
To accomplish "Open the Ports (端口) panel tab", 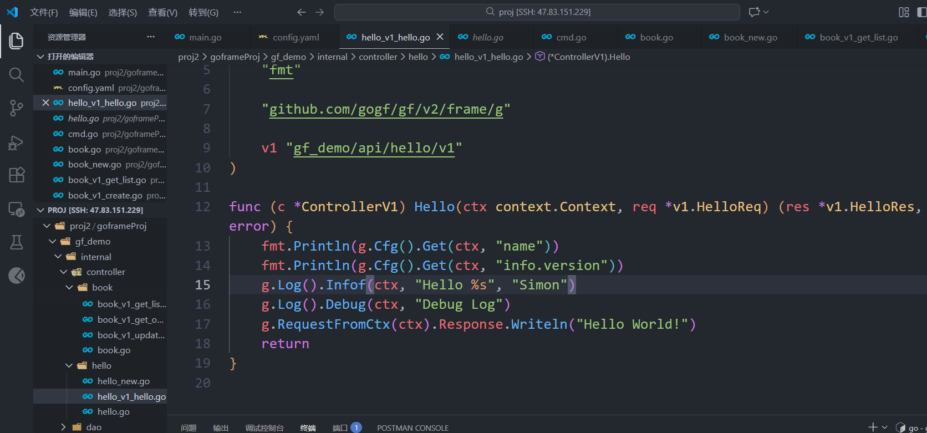I will click(x=347, y=427).
